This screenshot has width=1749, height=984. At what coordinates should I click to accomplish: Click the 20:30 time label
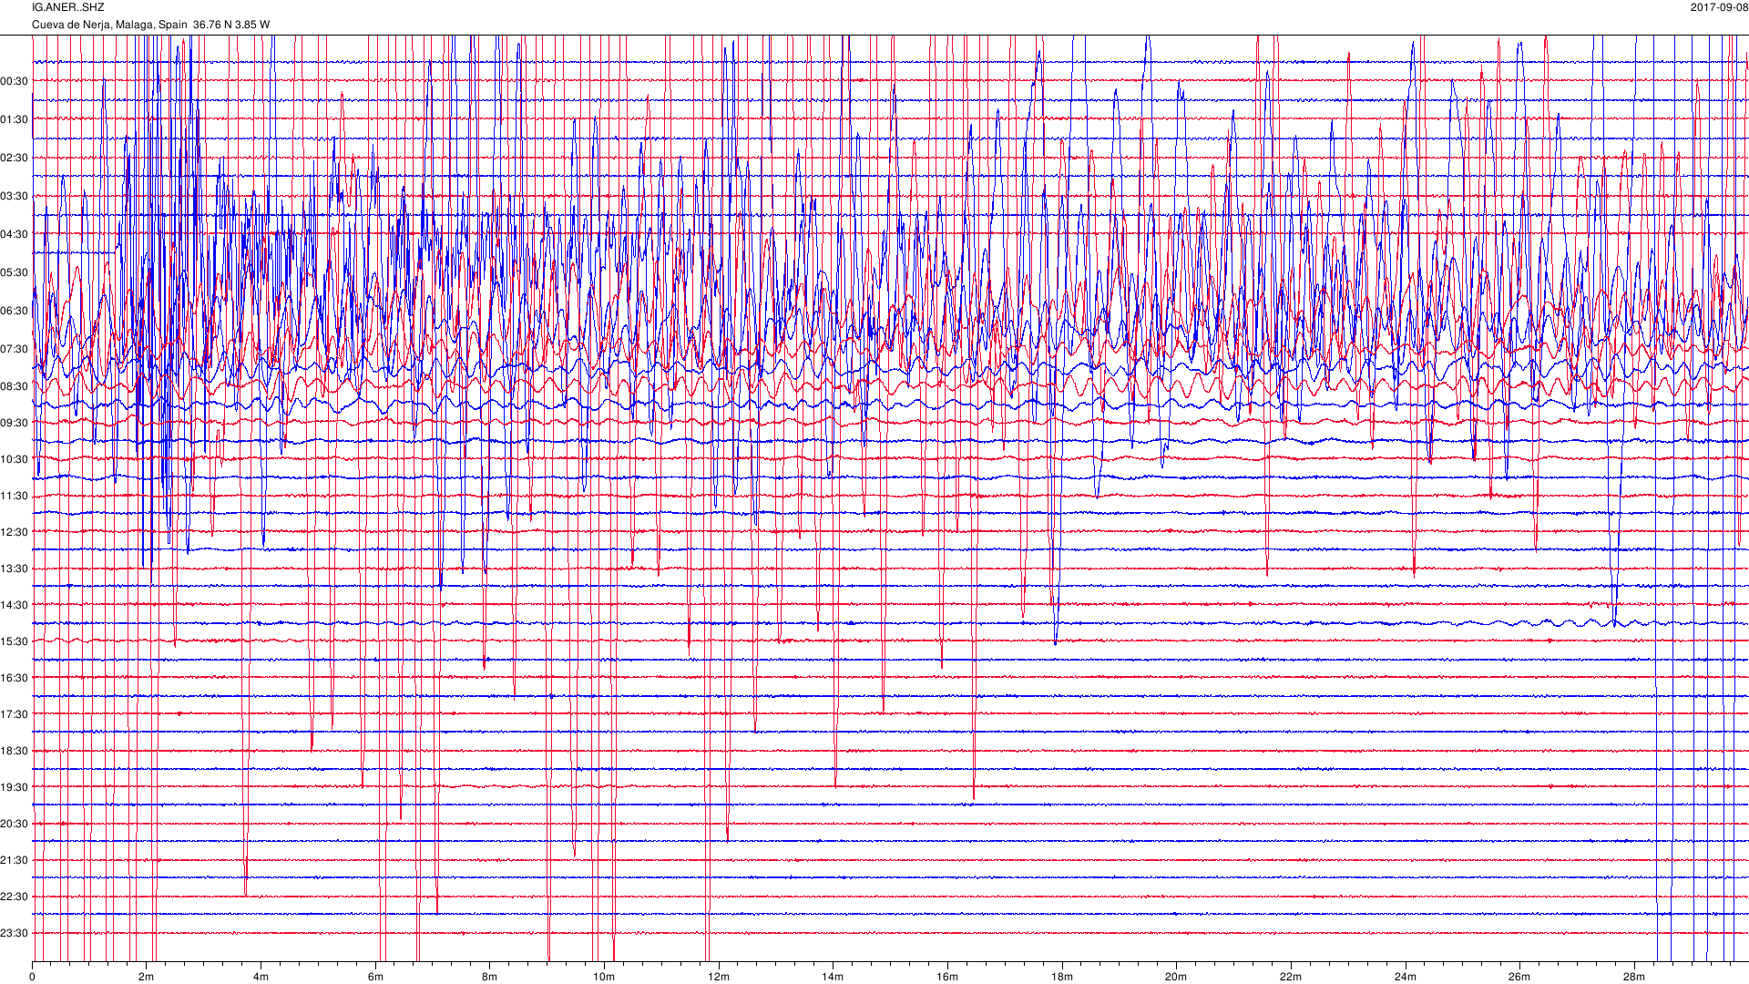tap(15, 824)
